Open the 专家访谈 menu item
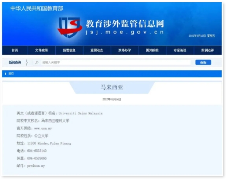Screen dimensions: 226x179 pos(180,50)
